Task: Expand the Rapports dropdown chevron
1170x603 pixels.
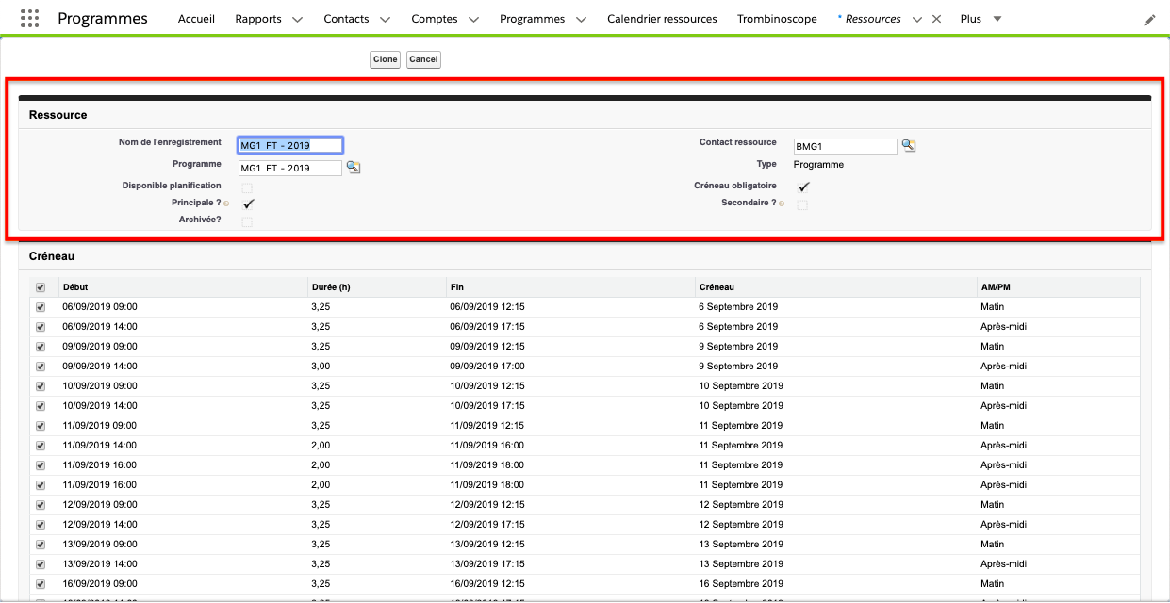Action: pyautogui.click(x=297, y=20)
